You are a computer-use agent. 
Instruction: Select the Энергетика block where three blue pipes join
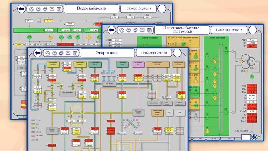tap(109, 84)
